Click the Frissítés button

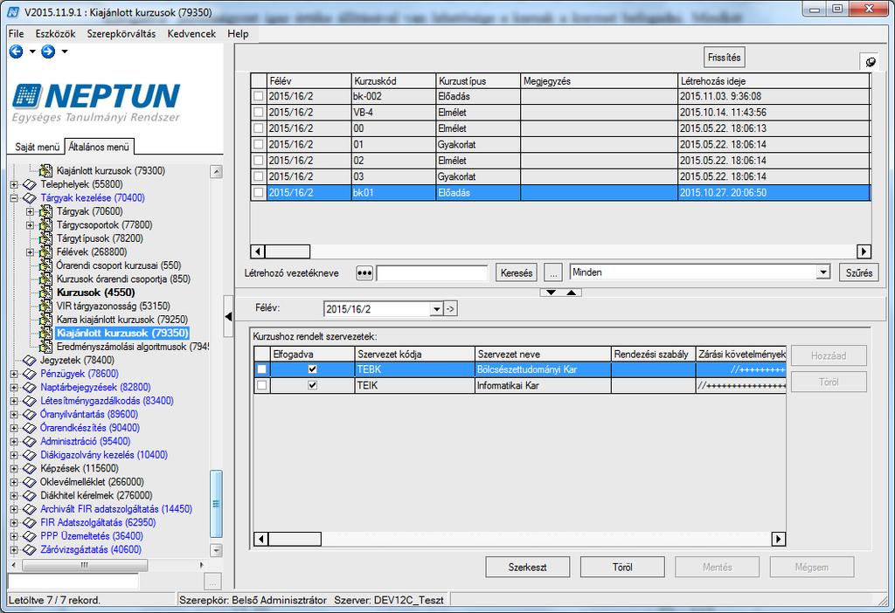[x=725, y=58]
